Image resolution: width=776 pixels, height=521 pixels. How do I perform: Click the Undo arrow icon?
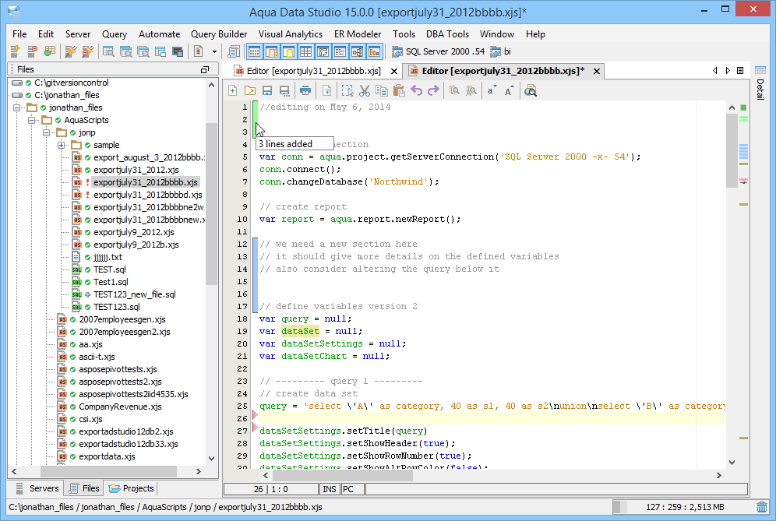[416, 90]
